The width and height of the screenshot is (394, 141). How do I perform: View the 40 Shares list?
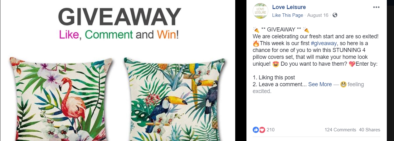tap(370, 130)
